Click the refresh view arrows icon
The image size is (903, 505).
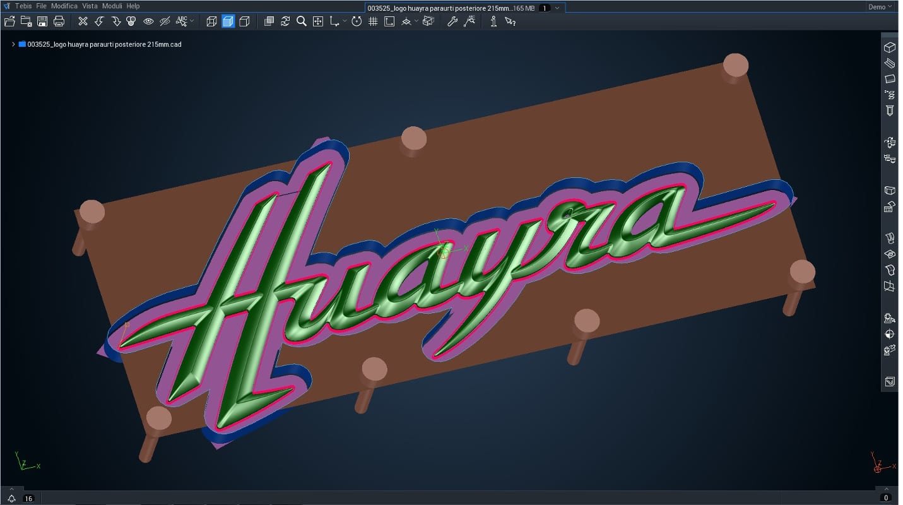point(285,21)
